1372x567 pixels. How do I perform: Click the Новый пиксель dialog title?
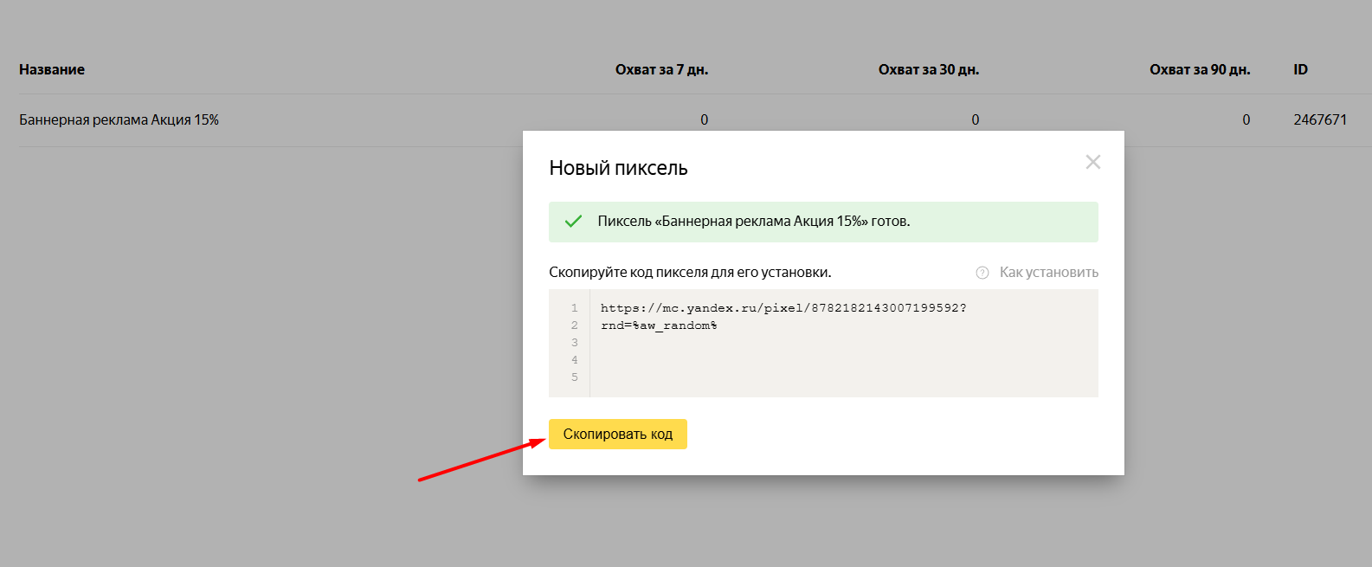click(x=618, y=168)
